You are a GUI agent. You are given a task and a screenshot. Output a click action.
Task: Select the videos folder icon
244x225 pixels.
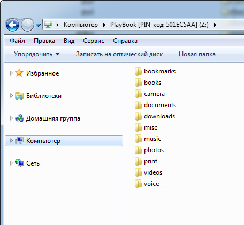[x=138, y=172]
